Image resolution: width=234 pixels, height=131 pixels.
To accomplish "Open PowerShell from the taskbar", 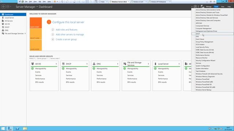I will tap(17, 128).
